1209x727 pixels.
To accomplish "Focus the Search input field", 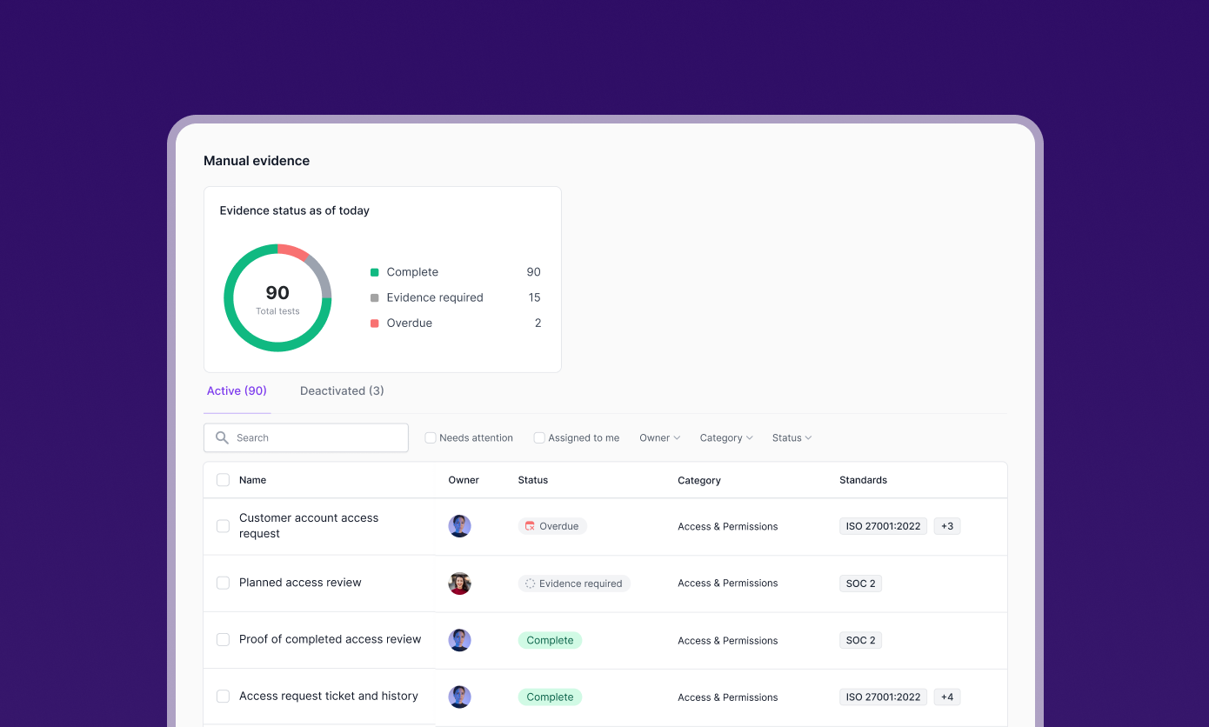I will (306, 437).
